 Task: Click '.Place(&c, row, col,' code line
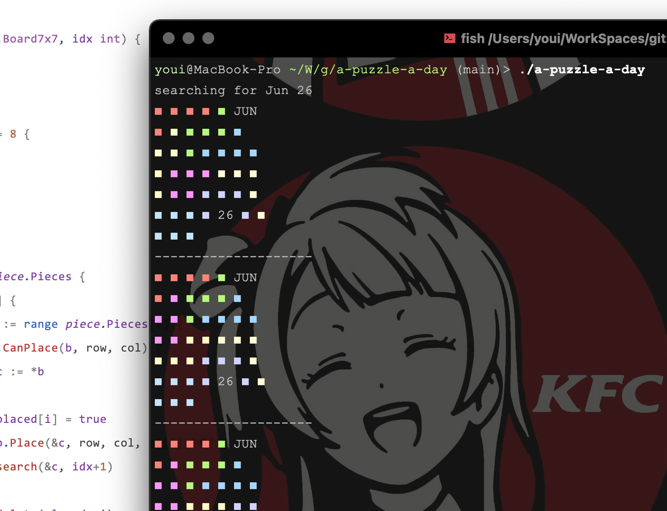click(x=70, y=443)
